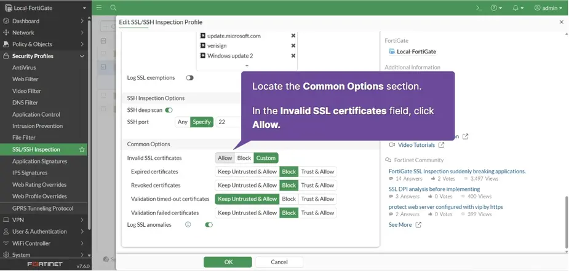Toggle Log SSL anomalies switch
The height and width of the screenshot is (271, 569).
[x=209, y=225]
